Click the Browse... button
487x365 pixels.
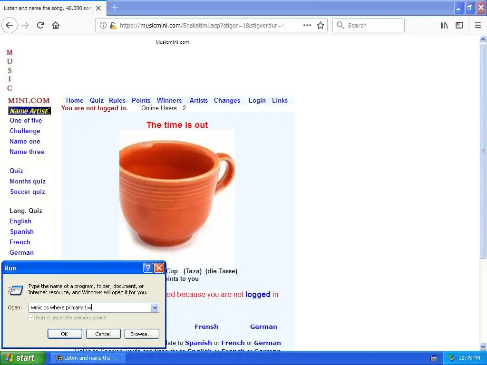(x=142, y=334)
